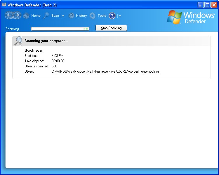This screenshot has width=219, height=175.
Task: Click the 'Quick scan' label
Action: 34,50
